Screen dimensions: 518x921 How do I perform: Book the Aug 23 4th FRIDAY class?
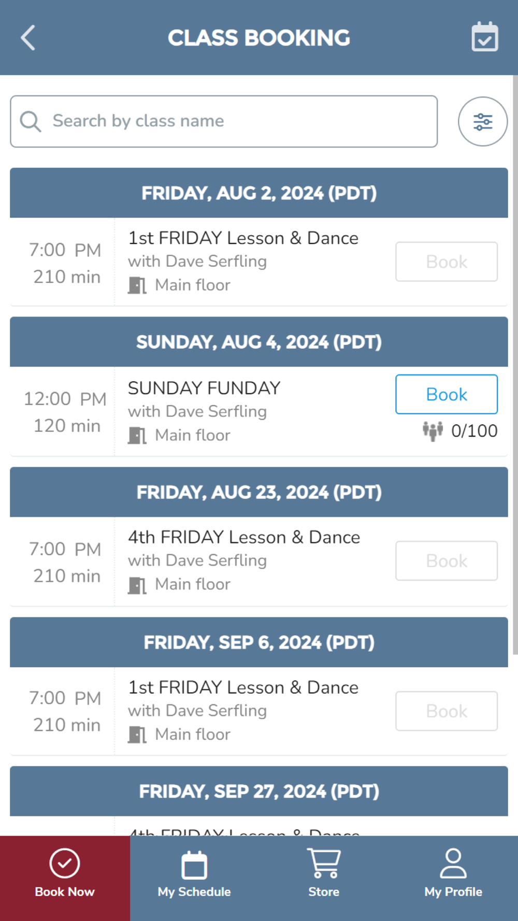pyautogui.click(x=447, y=561)
